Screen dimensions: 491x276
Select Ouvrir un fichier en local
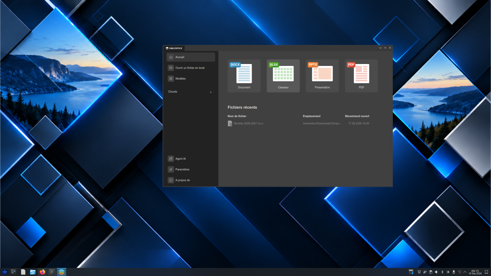coord(191,68)
